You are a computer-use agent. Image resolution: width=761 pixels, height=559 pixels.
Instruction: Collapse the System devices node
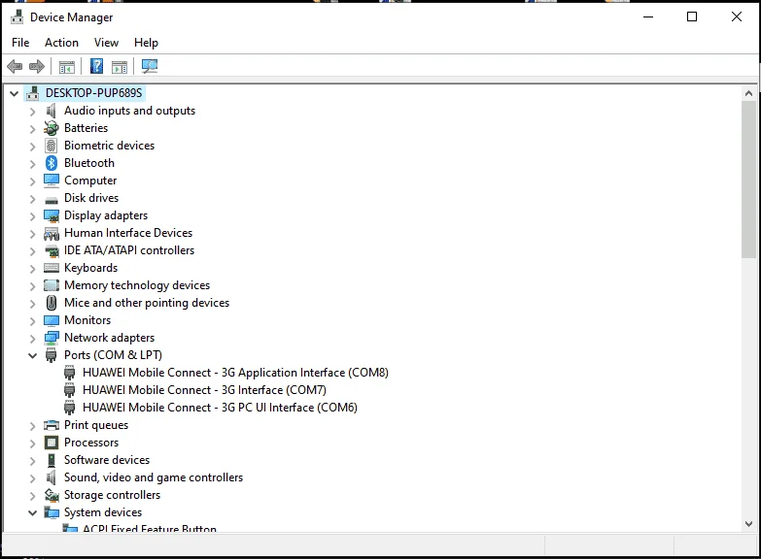pos(32,512)
